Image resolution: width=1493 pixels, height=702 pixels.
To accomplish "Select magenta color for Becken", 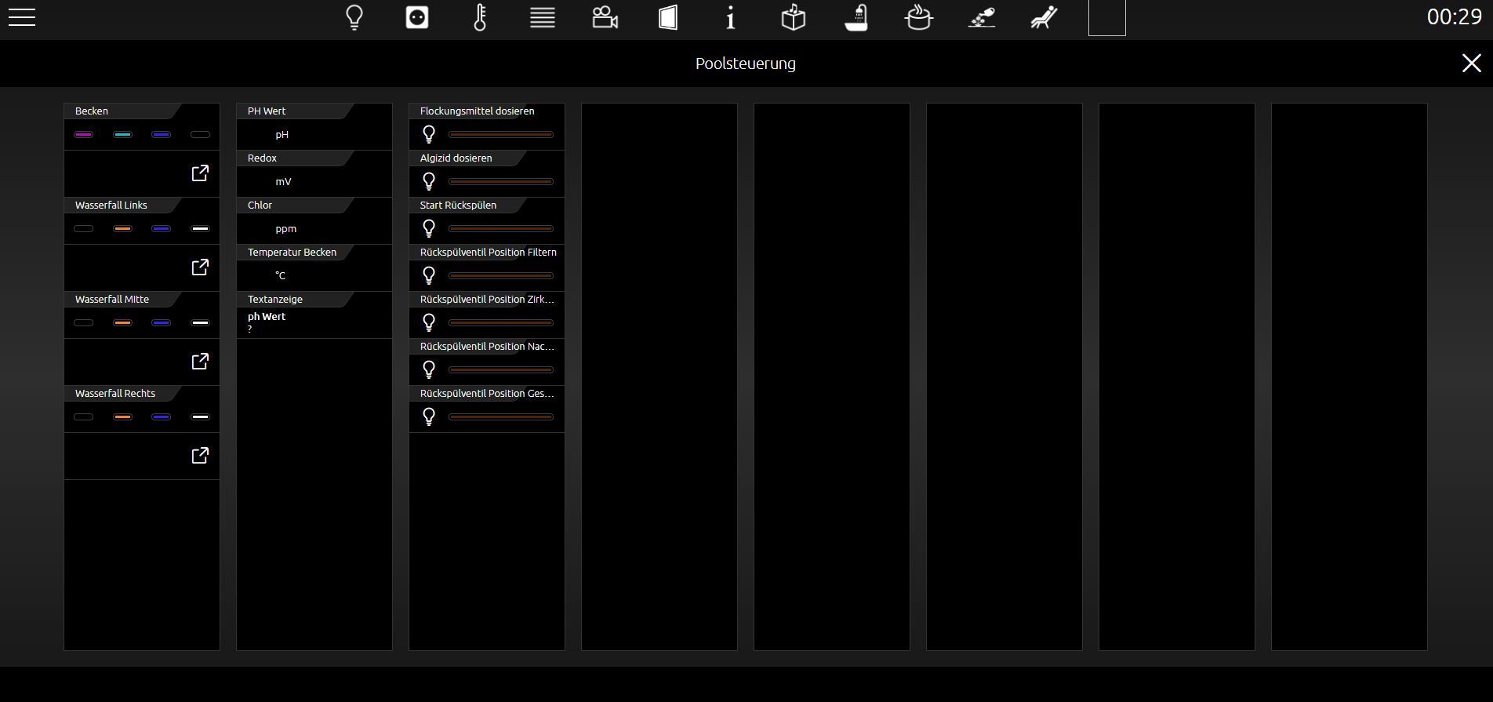I will click(83, 135).
